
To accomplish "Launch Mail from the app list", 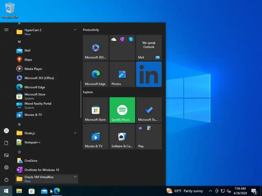I will tap(47, 50).
